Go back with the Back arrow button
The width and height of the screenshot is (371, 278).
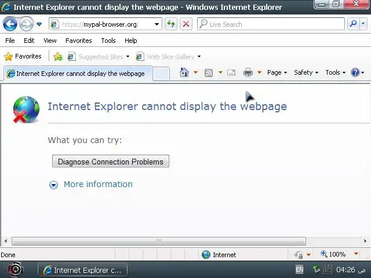pyautogui.click(x=10, y=24)
